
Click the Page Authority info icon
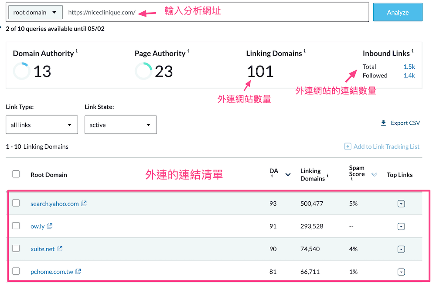188,51
